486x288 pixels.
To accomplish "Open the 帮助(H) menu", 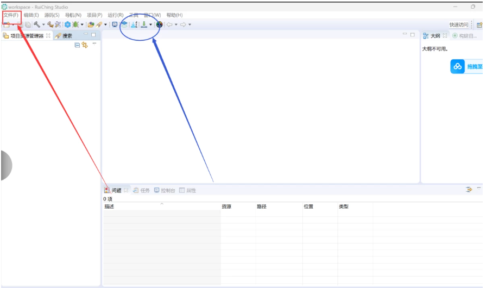I will pos(174,15).
